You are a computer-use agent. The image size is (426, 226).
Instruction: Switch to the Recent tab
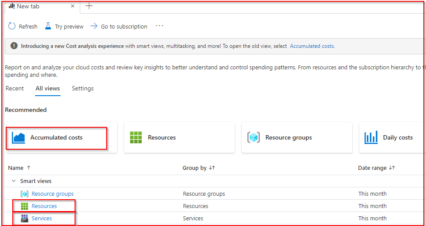[14, 88]
